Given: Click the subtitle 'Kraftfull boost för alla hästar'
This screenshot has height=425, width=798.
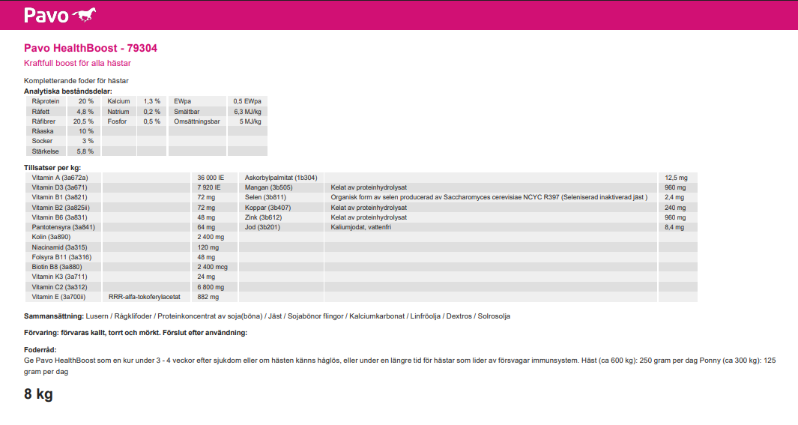Looking at the screenshot, I should 77,63.
